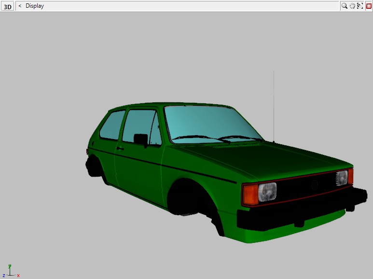Image resolution: width=373 pixels, height=279 pixels.
Task: Click the red maximize viewport icon
Action: (369, 6)
